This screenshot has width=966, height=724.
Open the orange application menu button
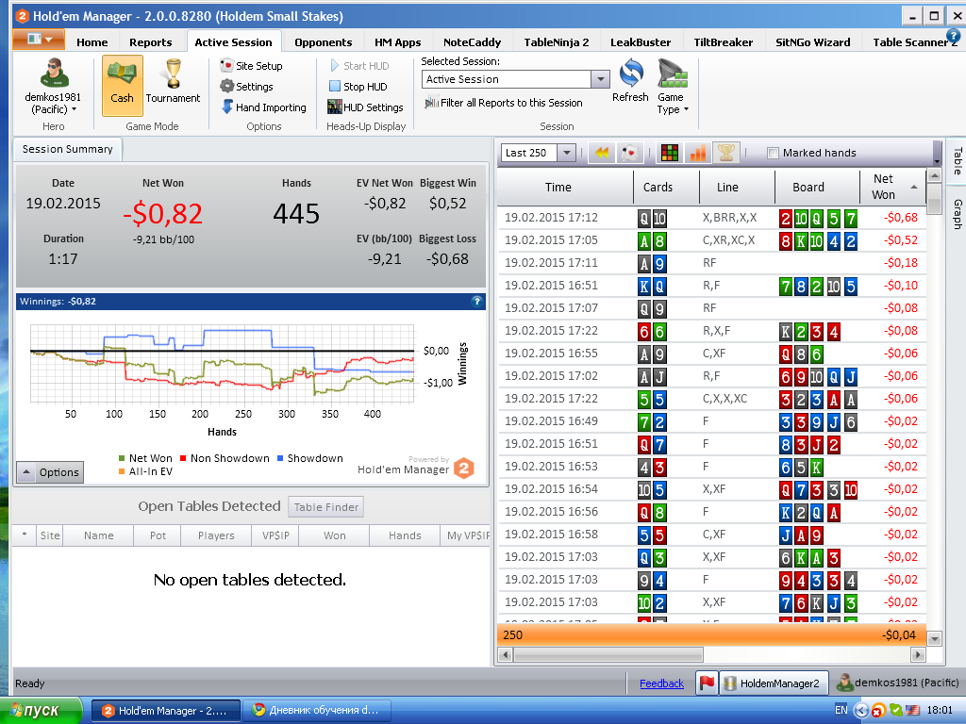(39, 40)
